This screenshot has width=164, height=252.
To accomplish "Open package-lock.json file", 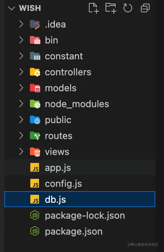I will coord(80,215).
